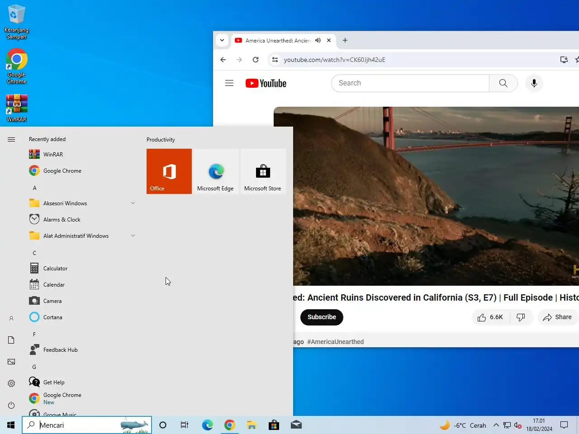Viewport: 579px width, 434px height.
Task: Open Documents icon in Start sidebar
Action: (x=11, y=340)
